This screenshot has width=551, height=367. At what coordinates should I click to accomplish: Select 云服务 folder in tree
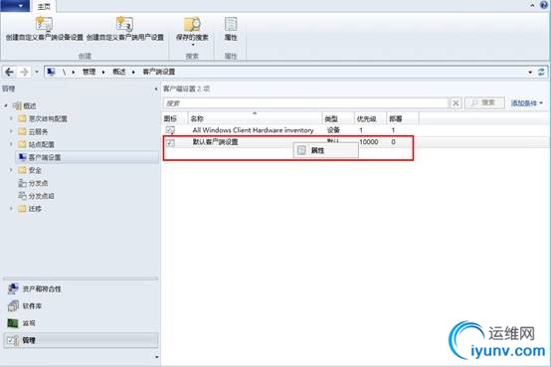pyautogui.click(x=38, y=132)
